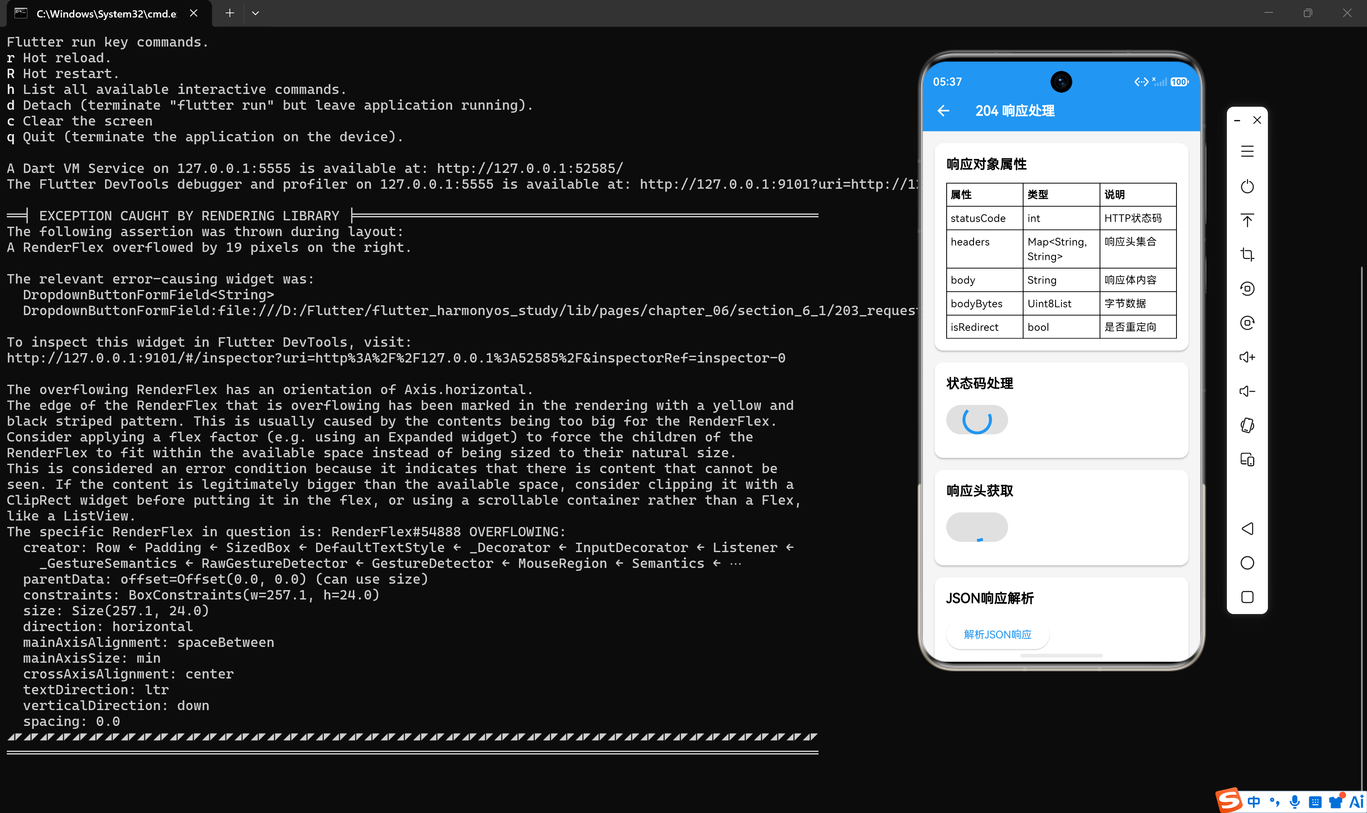The width and height of the screenshot is (1367, 813).
Task: Rotate the emulator device screen
Action: (x=1247, y=426)
